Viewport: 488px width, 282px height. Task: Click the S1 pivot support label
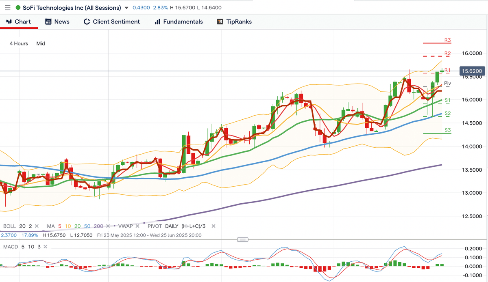[447, 100]
